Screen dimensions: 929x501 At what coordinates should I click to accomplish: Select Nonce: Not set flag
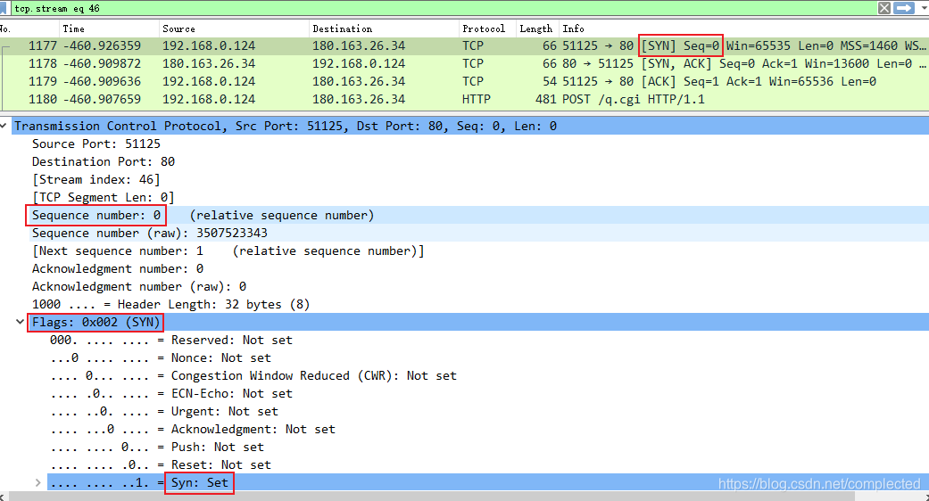161,357
